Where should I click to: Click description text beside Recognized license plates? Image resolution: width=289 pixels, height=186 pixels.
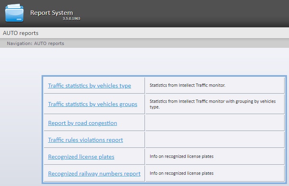tap(181, 157)
